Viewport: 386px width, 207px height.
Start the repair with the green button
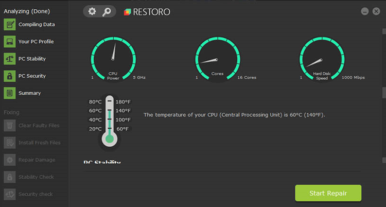click(328, 193)
